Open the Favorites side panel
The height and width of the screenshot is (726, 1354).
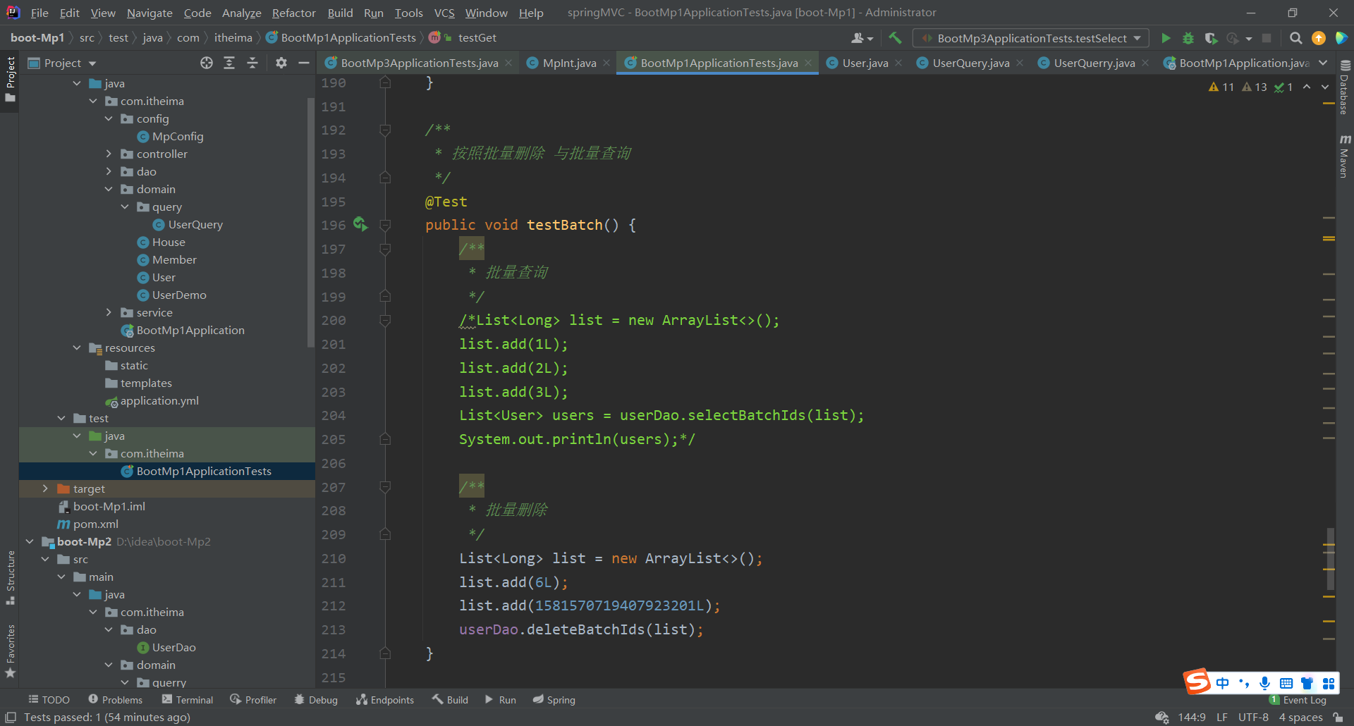point(10,651)
